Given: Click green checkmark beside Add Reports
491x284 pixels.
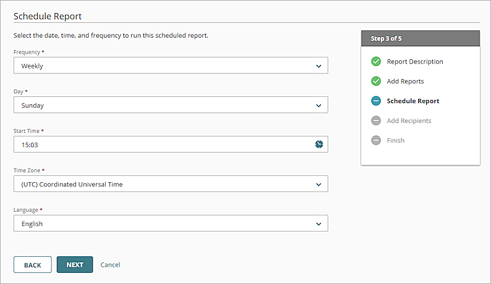Looking at the screenshot, I should coord(376,81).
